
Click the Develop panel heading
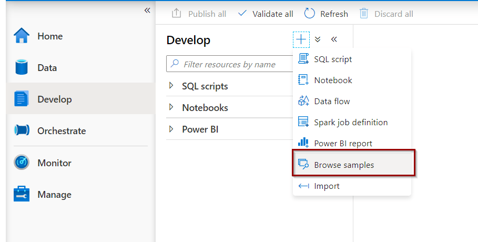pos(188,40)
